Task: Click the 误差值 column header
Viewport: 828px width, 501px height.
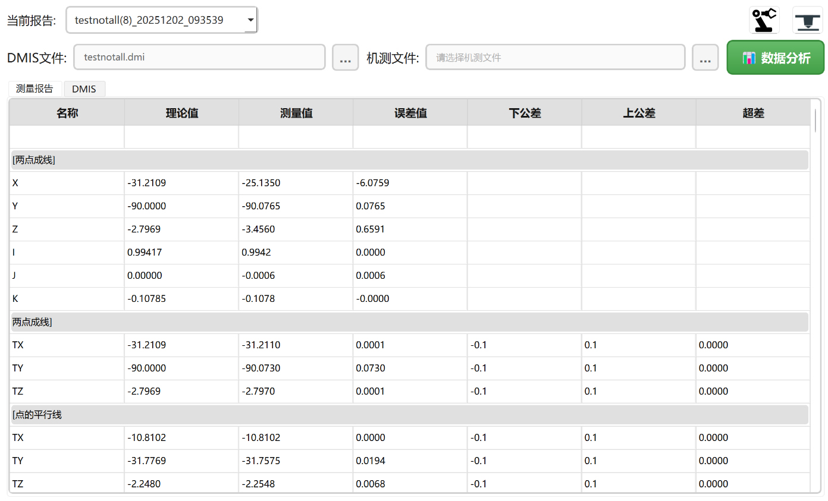Action: 410,113
